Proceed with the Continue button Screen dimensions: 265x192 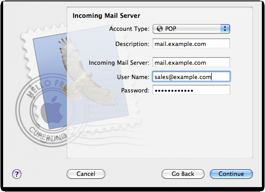[x=231, y=174]
